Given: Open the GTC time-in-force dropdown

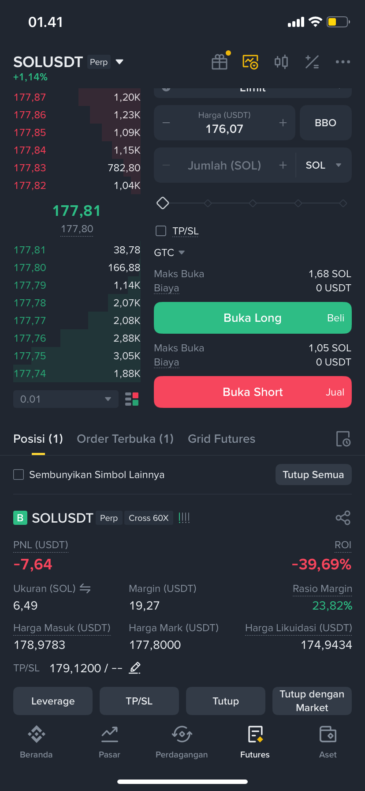Looking at the screenshot, I should click(x=169, y=252).
